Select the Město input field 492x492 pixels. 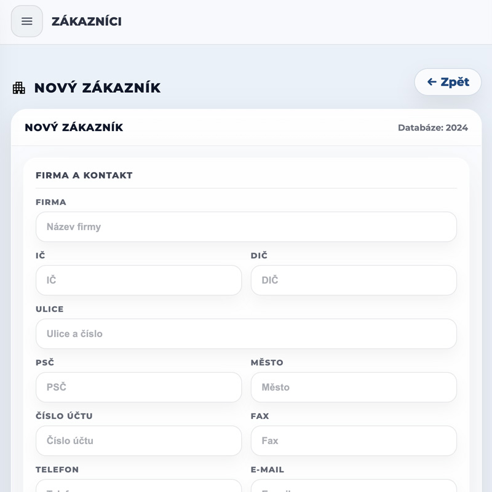point(354,387)
